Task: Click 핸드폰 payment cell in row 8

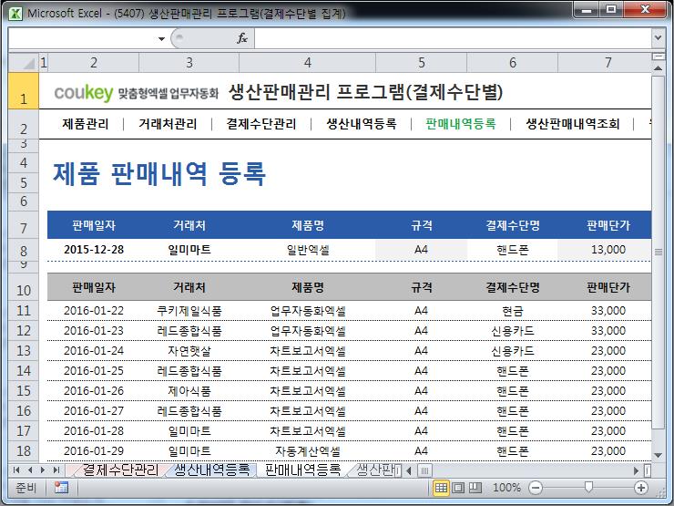Action: click(x=513, y=250)
